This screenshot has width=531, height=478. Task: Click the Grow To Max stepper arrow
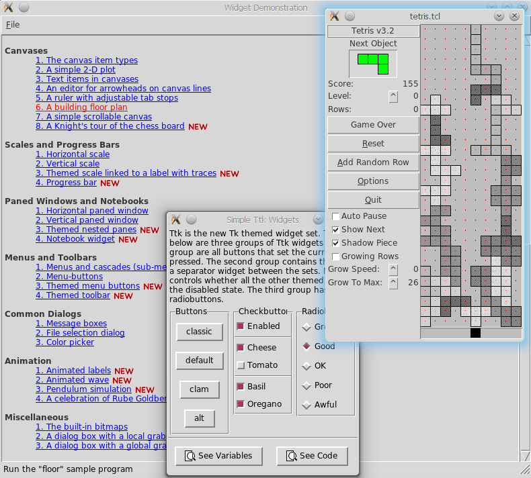(393, 283)
